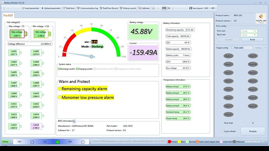Select the Pack 1 target button
The width and height of the screenshot is (269, 151).
tap(228, 56)
